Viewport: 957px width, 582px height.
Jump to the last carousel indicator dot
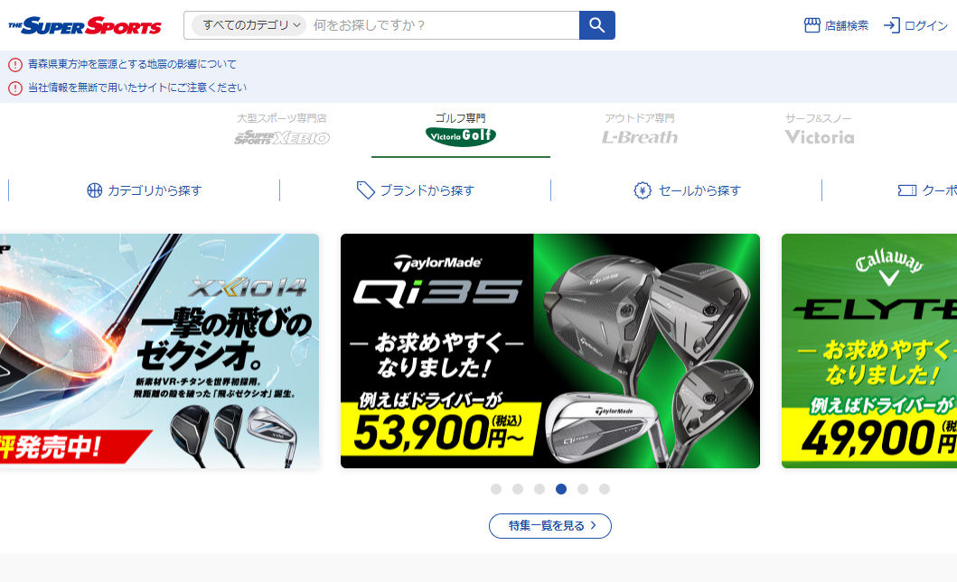tap(605, 489)
